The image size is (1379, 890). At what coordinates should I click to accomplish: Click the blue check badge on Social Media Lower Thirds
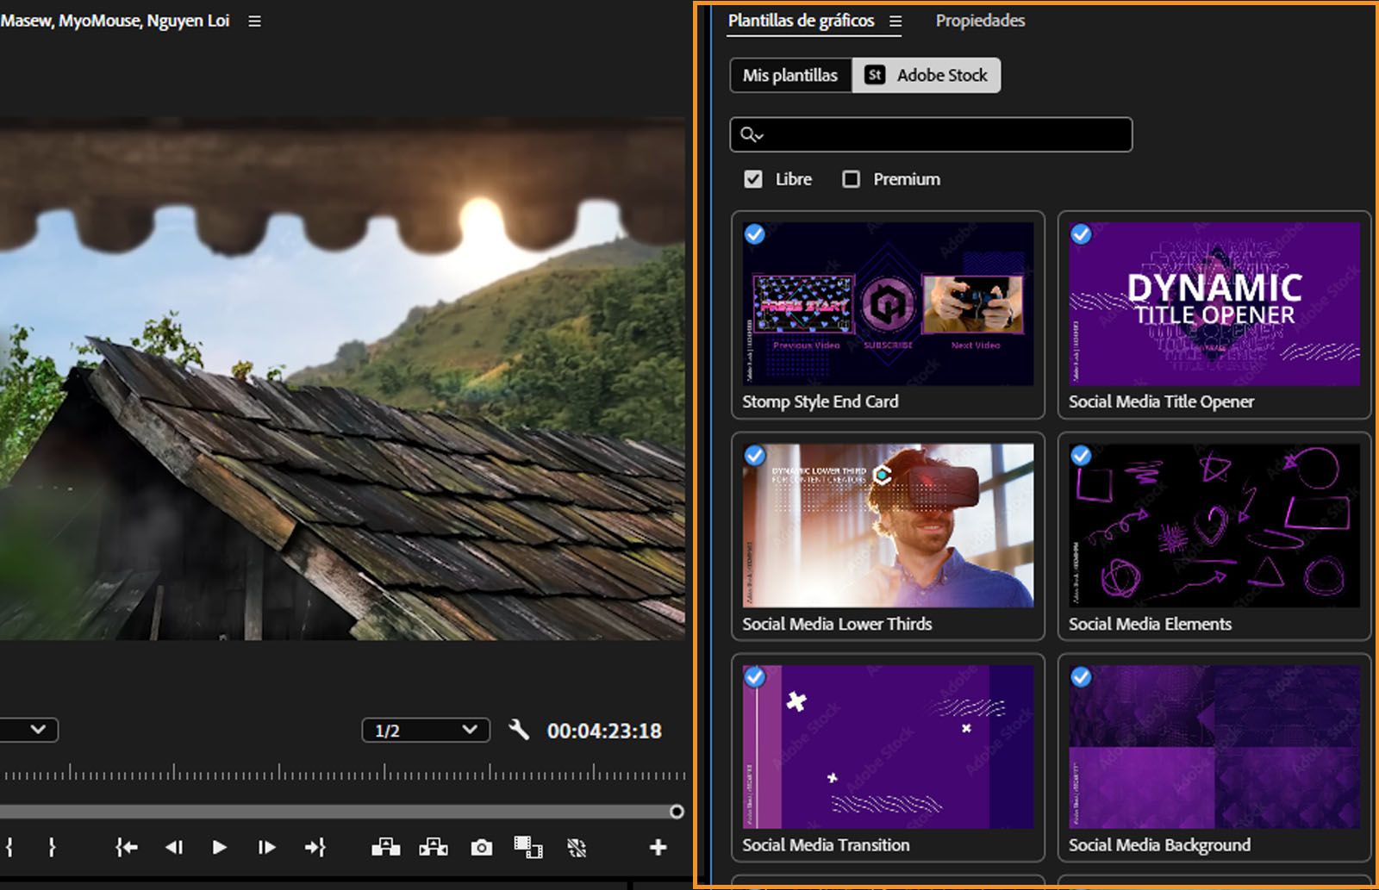coord(754,456)
